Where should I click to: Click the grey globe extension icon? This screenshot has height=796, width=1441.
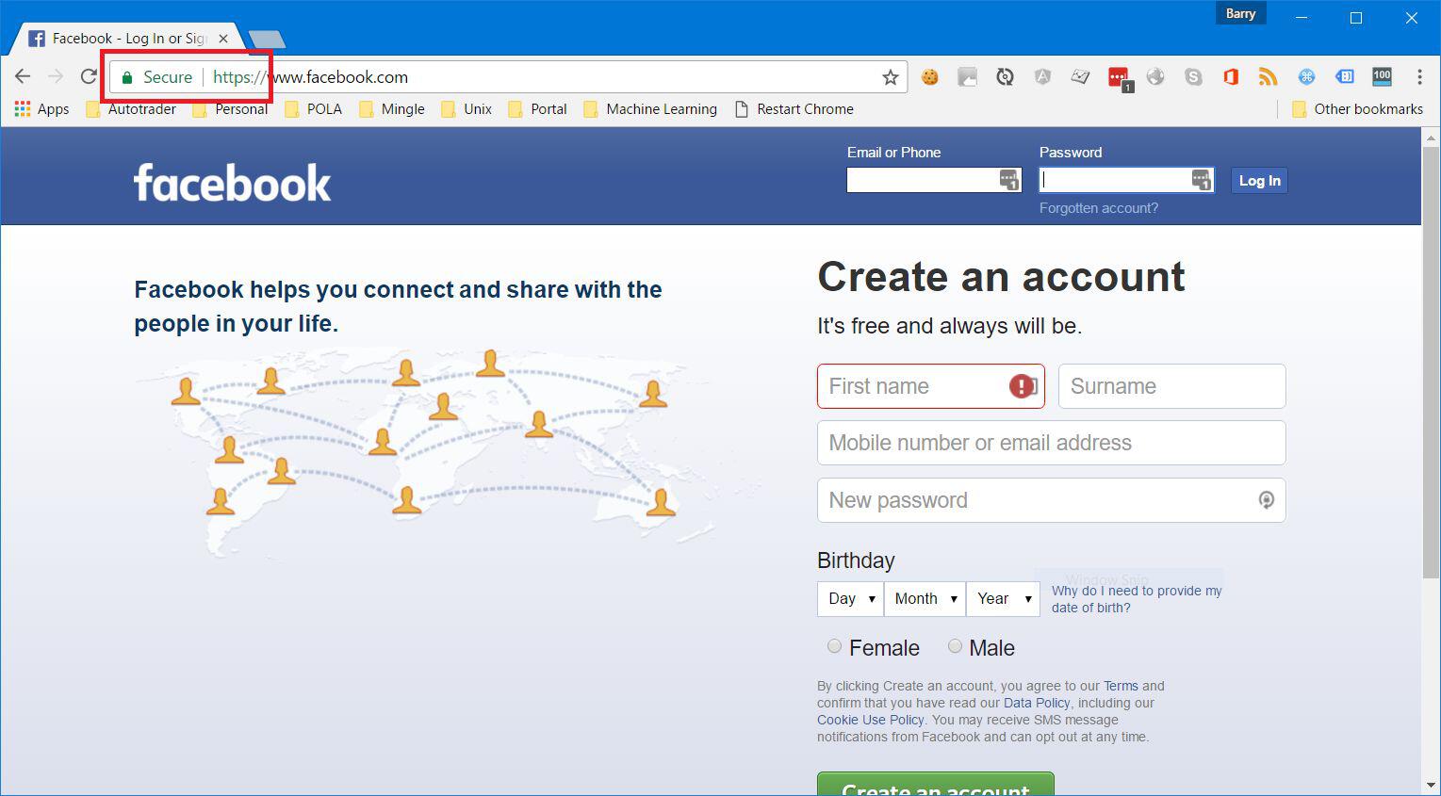pos(1155,77)
